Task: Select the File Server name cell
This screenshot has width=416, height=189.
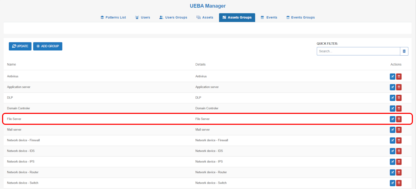Action: (x=14, y=119)
